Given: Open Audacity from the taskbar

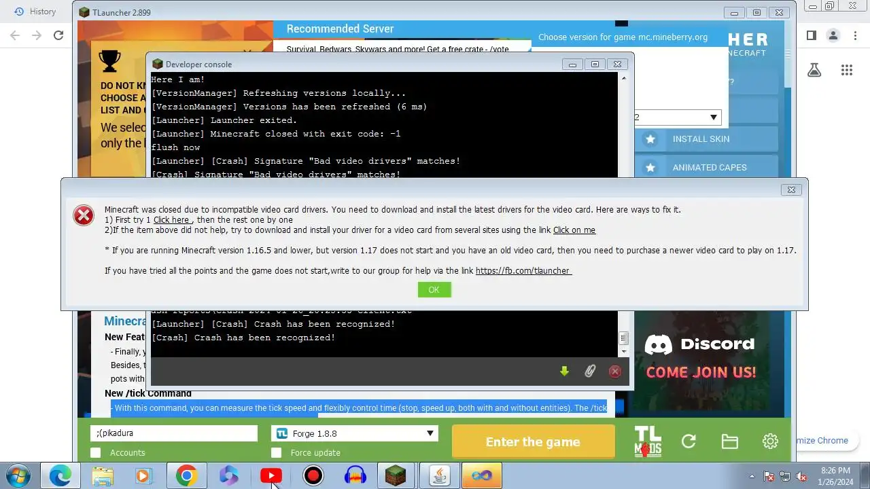Looking at the screenshot, I should pyautogui.click(x=355, y=475).
